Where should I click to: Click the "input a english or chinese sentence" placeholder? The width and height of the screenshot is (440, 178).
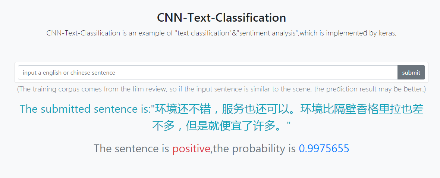point(69,73)
